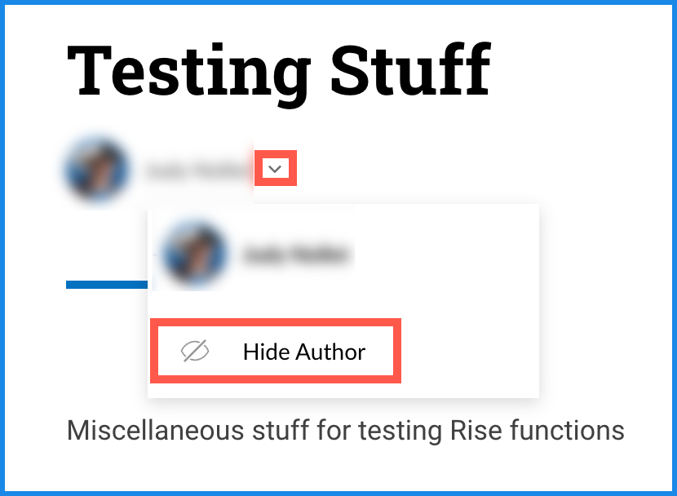Click blank dropdown area right of author name
Viewport: 677px width, 496px height.
click(x=449, y=254)
